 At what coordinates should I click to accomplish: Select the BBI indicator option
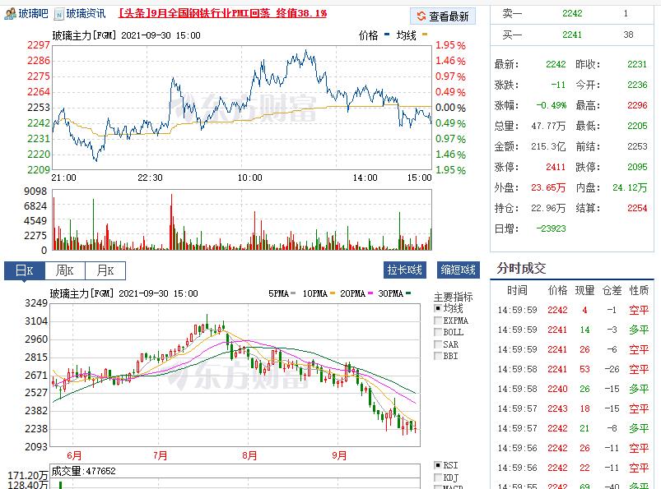pyautogui.click(x=438, y=356)
